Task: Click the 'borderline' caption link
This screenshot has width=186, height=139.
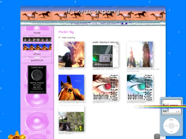Action: [x=99, y=102]
